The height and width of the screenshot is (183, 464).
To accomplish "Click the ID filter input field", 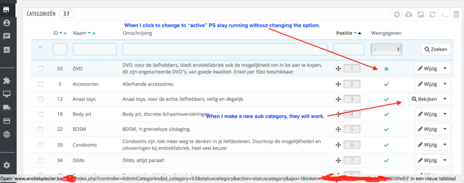I will pyautogui.click(x=60, y=50).
